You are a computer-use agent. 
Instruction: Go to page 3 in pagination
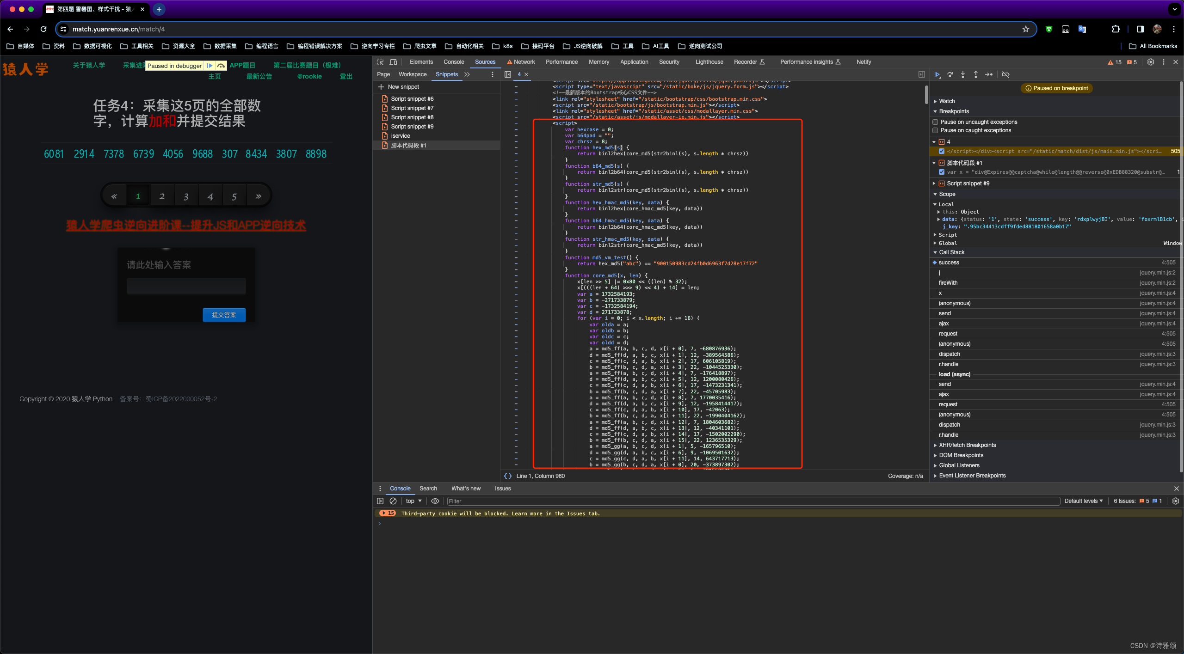point(186,196)
